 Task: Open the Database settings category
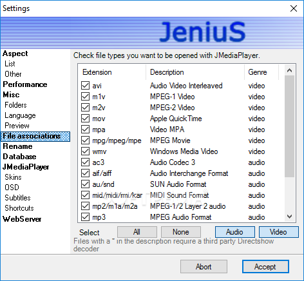[x=19, y=157]
